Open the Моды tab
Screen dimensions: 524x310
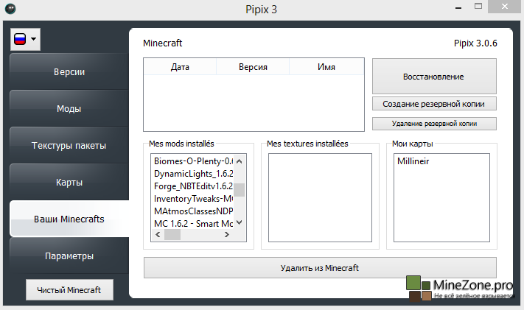[69, 109]
